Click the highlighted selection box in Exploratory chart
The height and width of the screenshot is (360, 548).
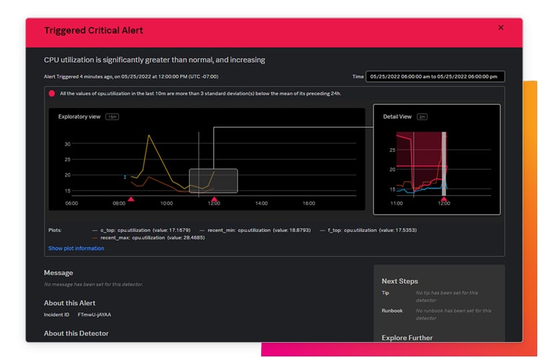click(x=213, y=181)
